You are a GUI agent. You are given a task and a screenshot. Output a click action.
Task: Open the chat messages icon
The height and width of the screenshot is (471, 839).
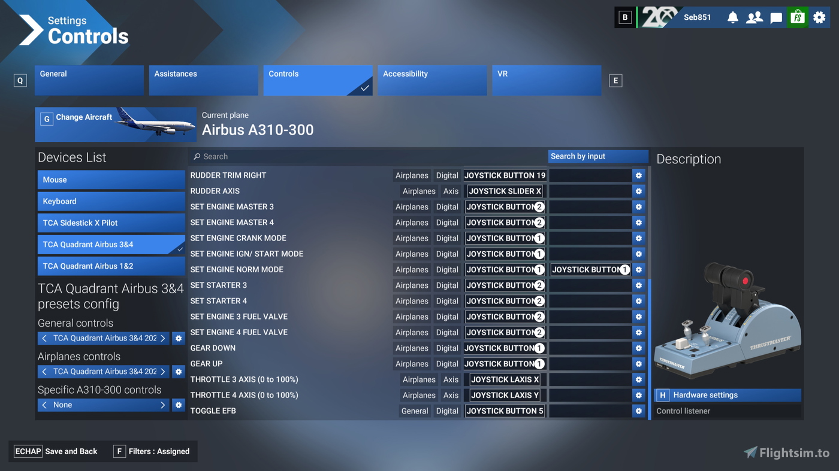(x=776, y=17)
